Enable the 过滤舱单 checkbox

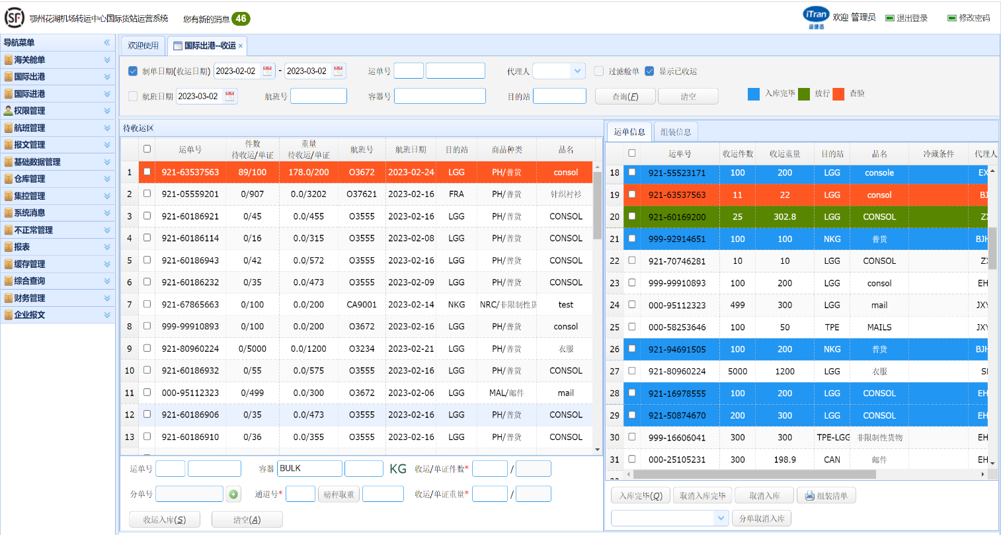[598, 71]
